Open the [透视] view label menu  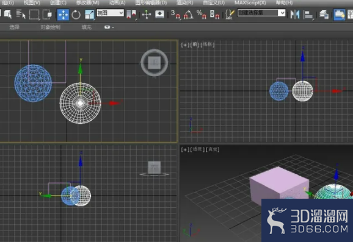pos(198,149)
